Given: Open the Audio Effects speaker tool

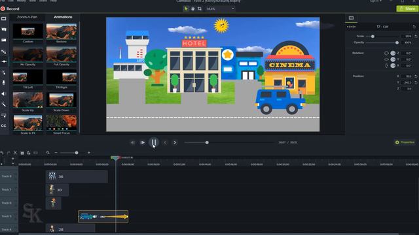Looking at the screenshot, I should click(4, 94).
